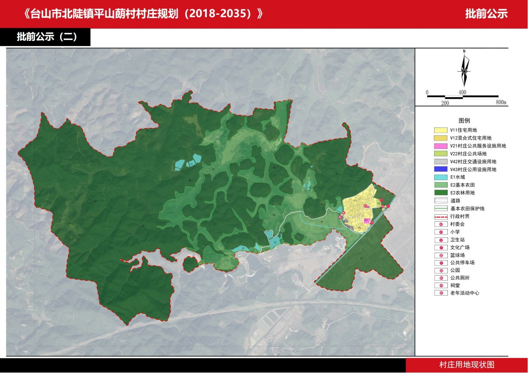Click the north arrow compass symbol
This screenshot has width=528, height=373.
click(x=464, y=70)
